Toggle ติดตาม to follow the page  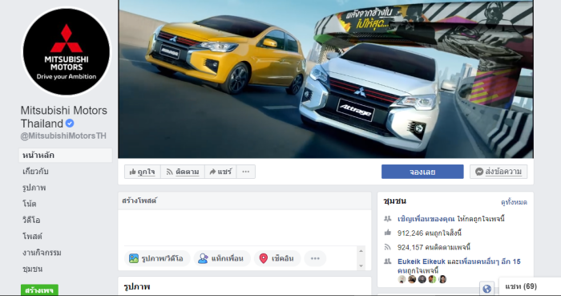[x=183, y=172]
